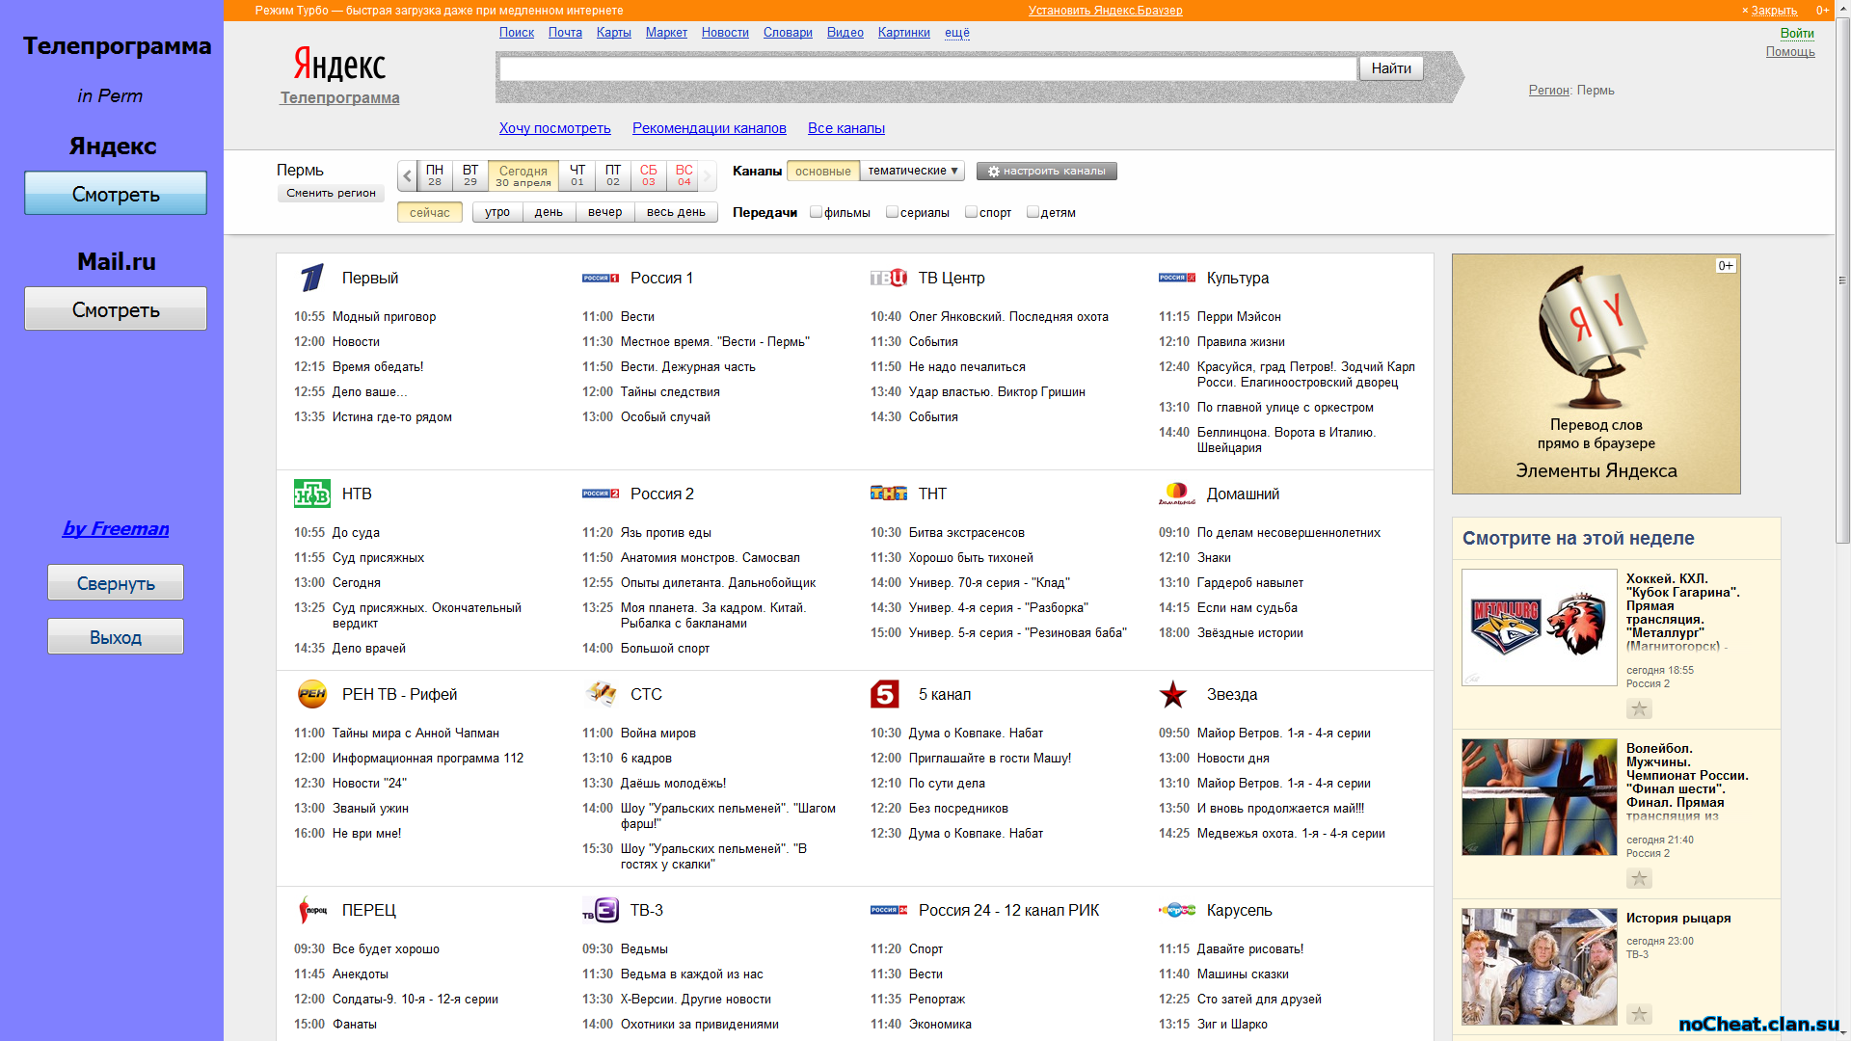Open Установить Яндекс.Браузер link
Screen dimensions: 1851x1041
click(1106, 11)
